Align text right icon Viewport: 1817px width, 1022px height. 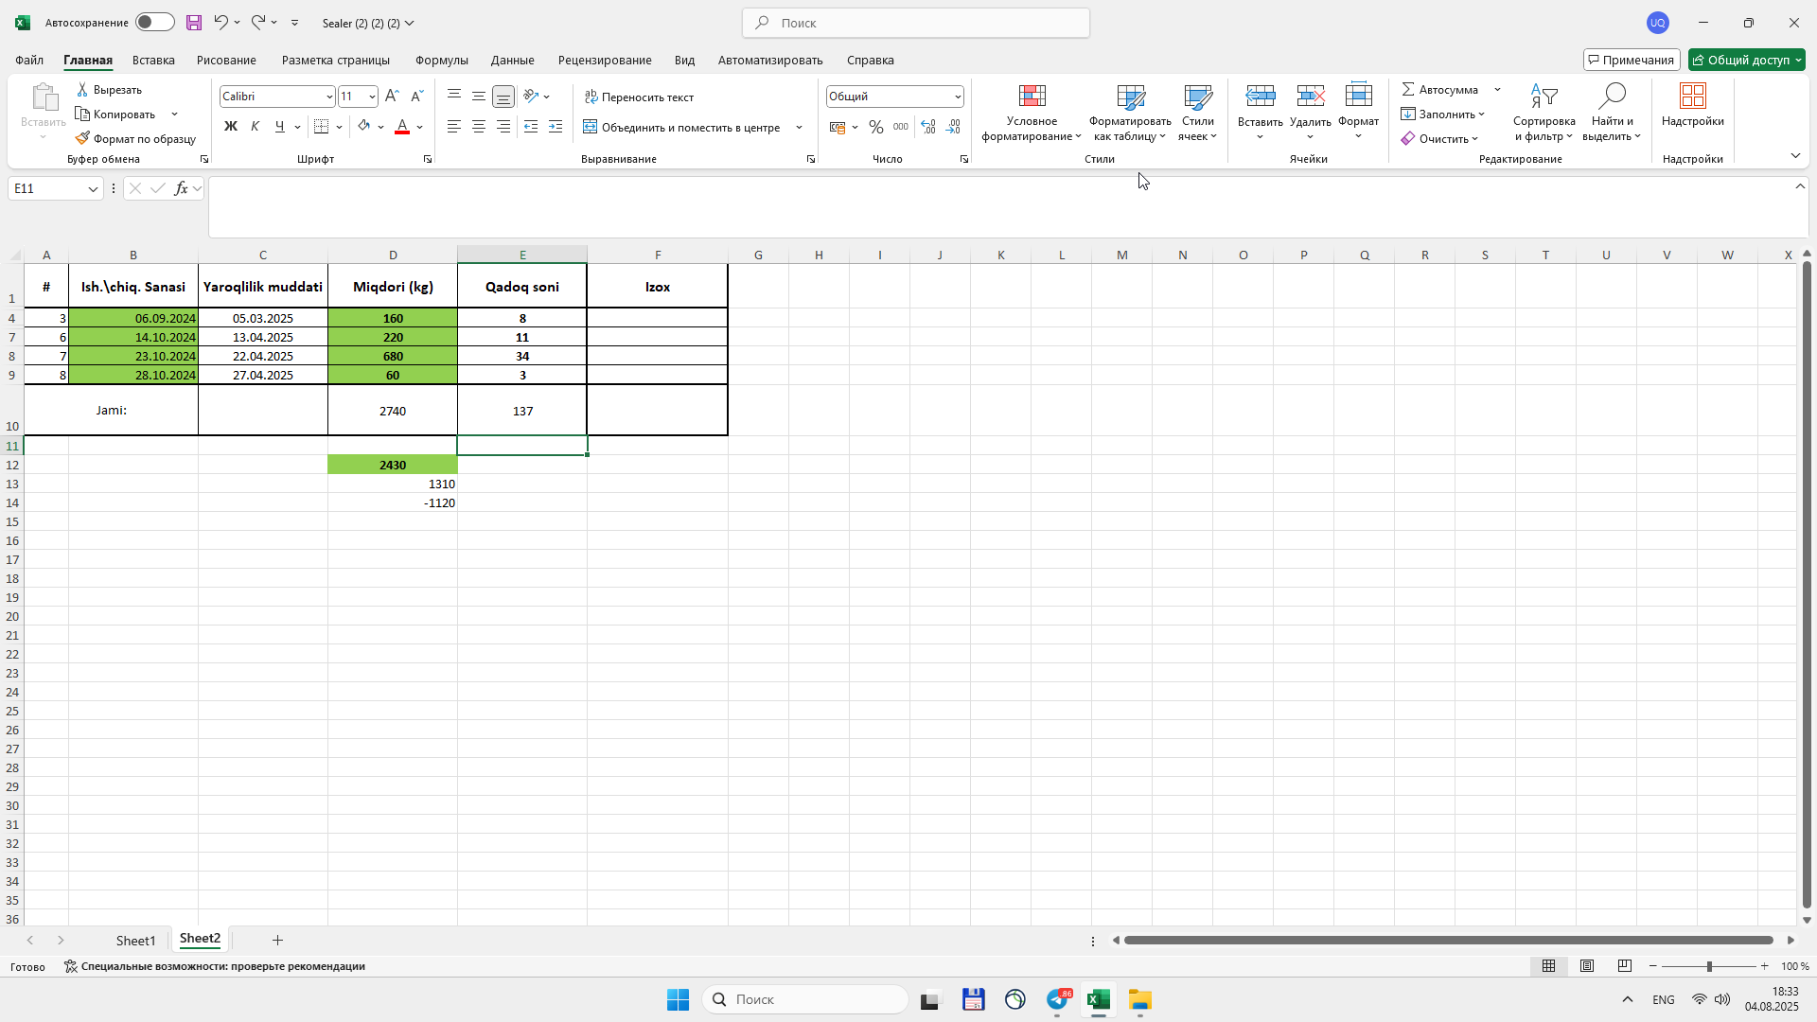(x=503, y=127)
